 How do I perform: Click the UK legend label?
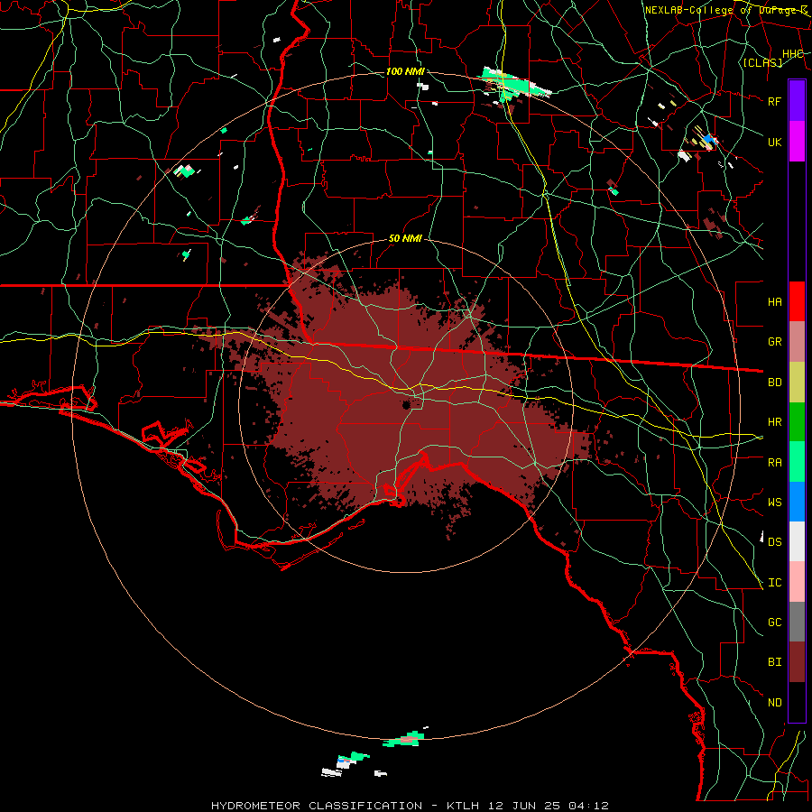(x=774, y=142)
